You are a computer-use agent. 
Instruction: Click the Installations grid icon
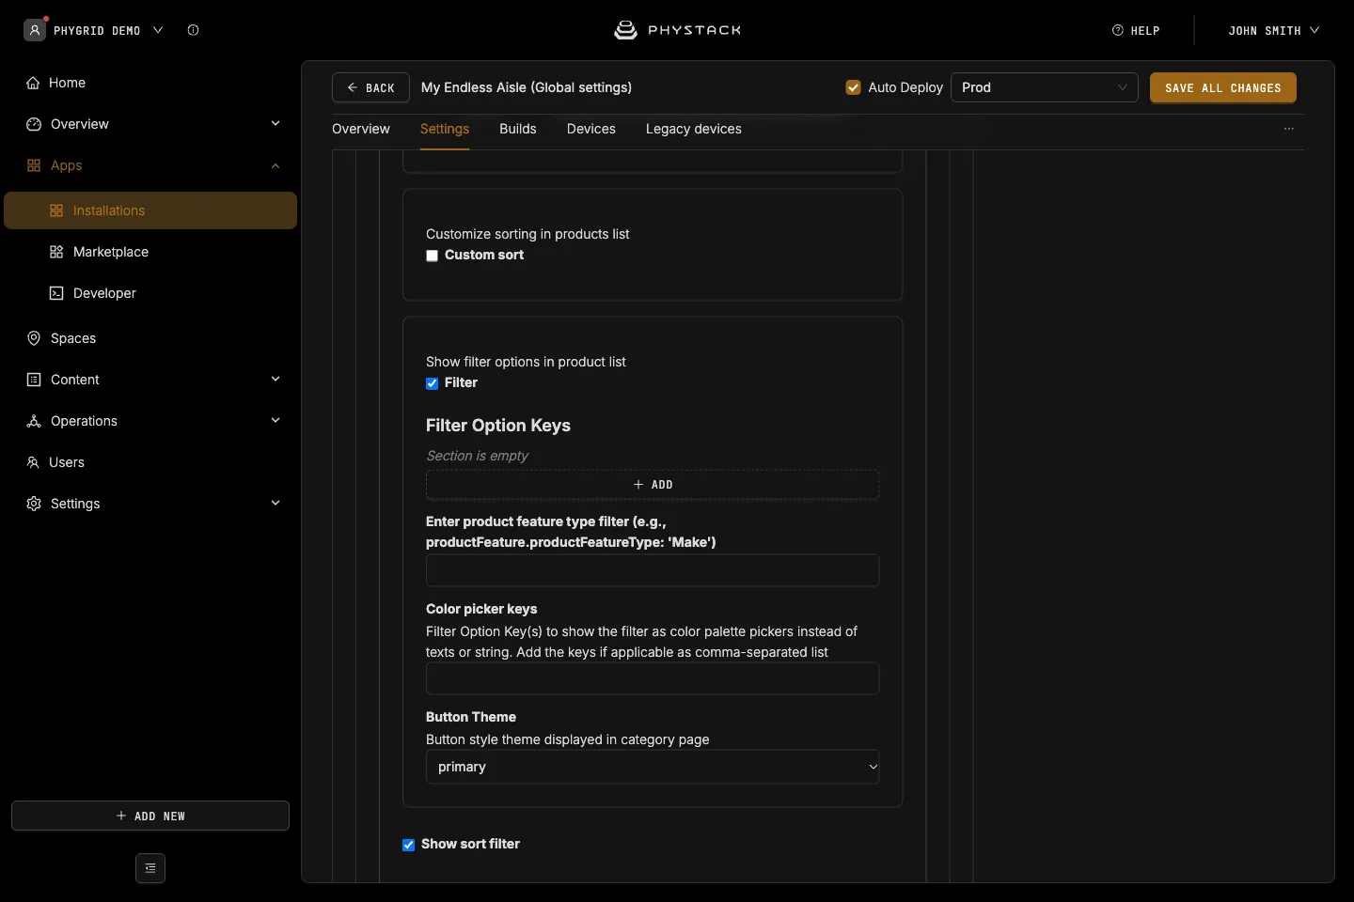tap(56, 210)
